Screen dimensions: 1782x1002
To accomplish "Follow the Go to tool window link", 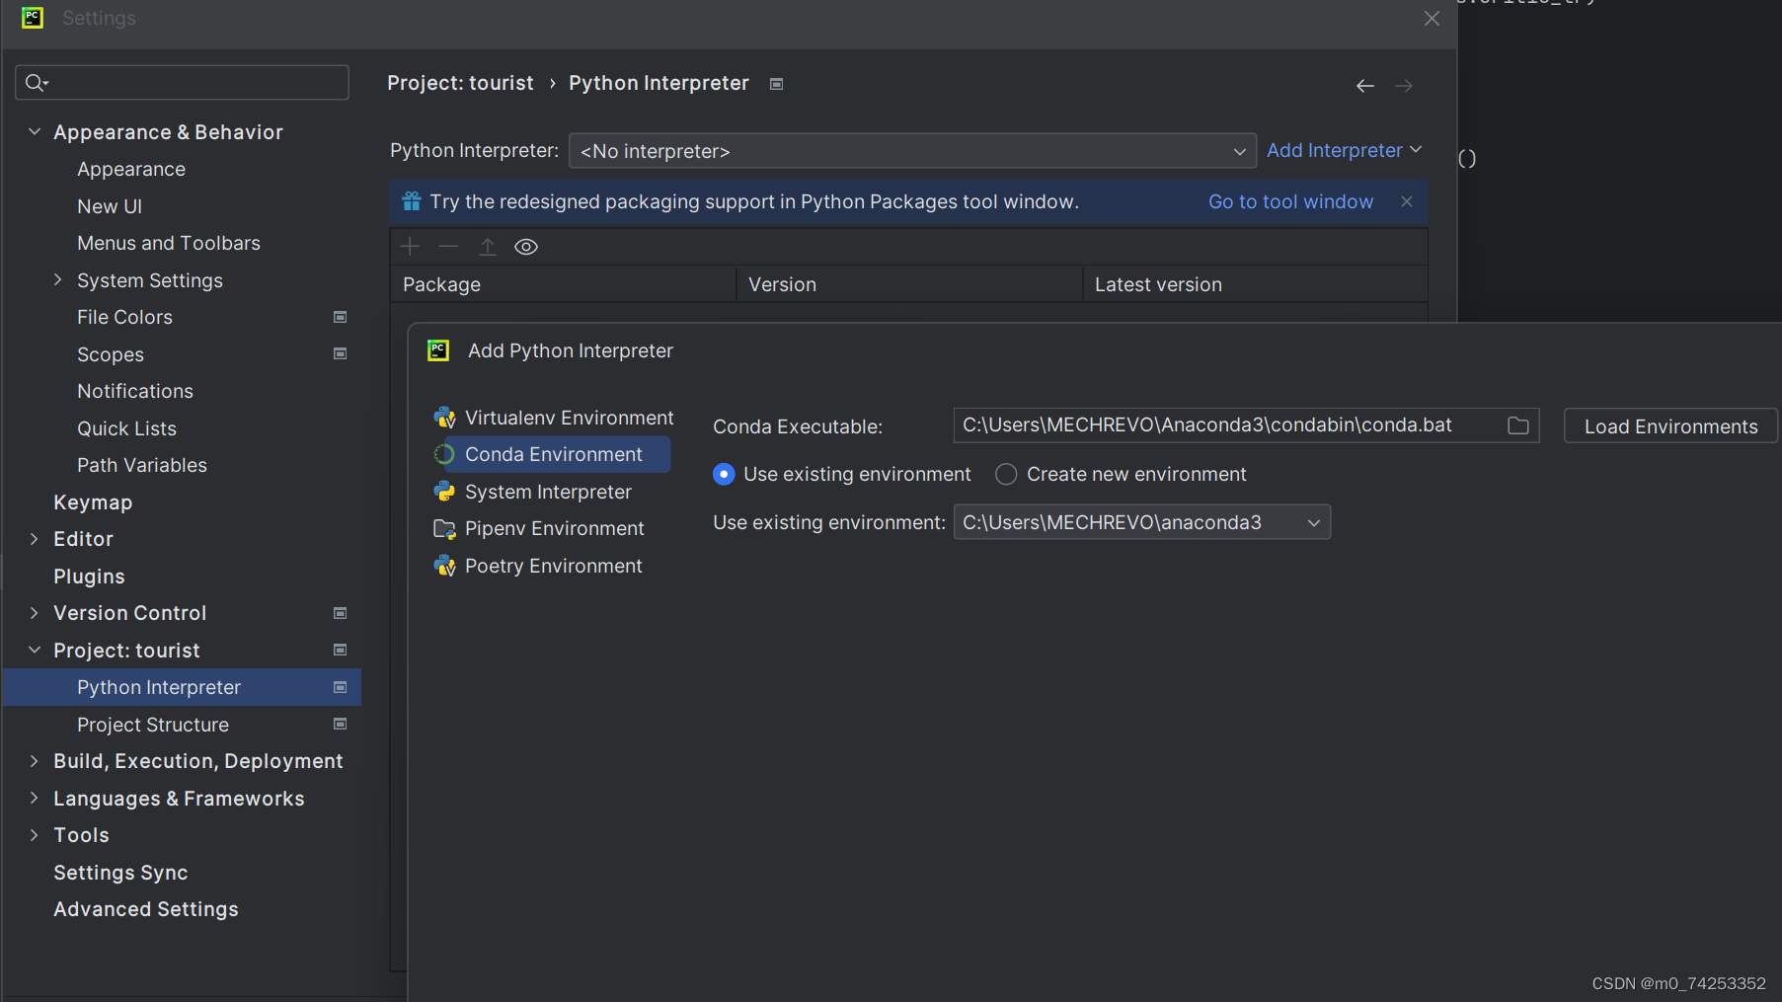I will [1290, 201].
